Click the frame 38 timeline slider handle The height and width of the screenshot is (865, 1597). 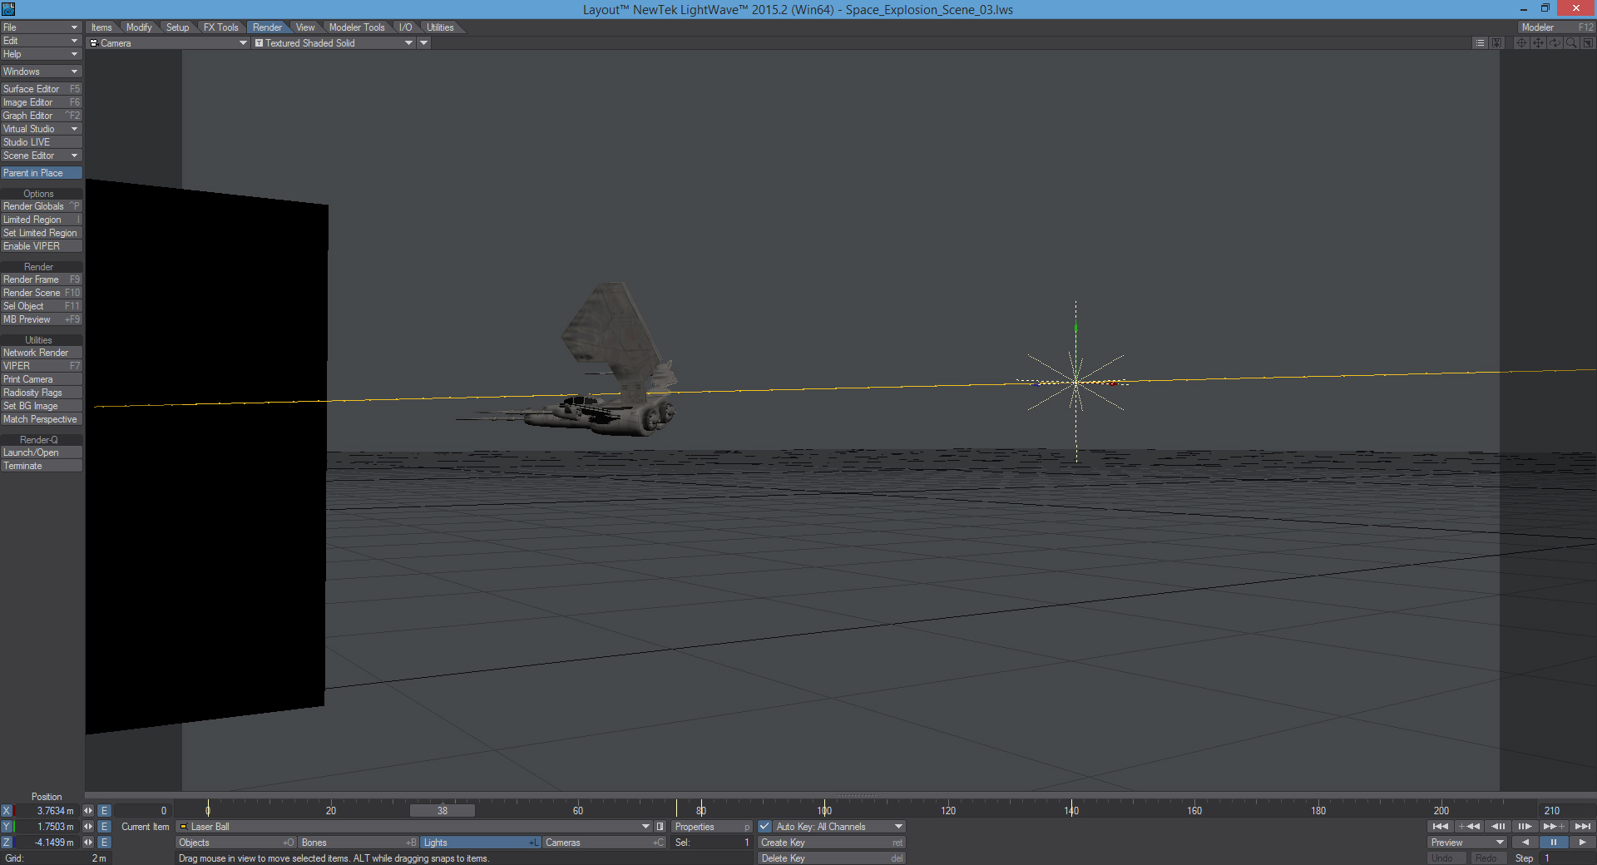pos(443,810)
